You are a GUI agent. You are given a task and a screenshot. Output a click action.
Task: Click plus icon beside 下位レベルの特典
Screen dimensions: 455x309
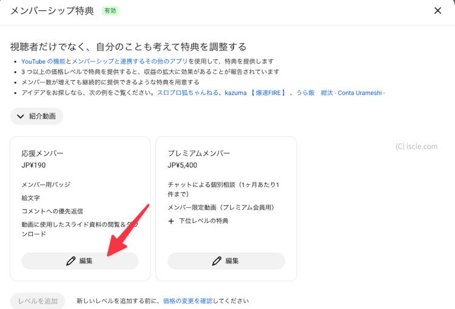coord(171,221)
